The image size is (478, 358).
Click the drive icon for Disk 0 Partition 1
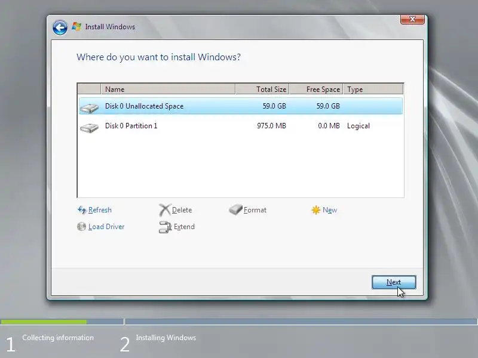pyautogui.click(x=89, y=127)
